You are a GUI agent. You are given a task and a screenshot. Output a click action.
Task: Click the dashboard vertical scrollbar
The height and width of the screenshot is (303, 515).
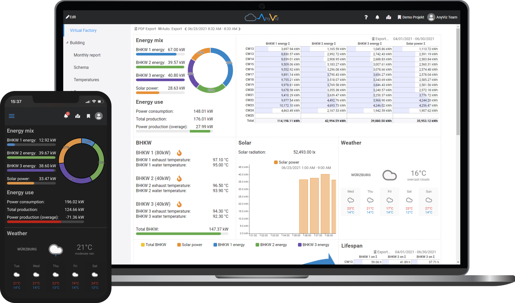(x=458, y=81)
